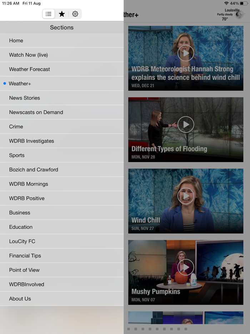Tap the MON, NOV 28 date label

[143, 157]
